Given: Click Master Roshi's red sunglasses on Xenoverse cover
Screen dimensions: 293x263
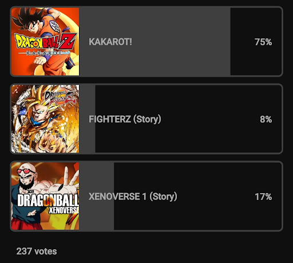Looking at the screenshot, I should [26, 171].
